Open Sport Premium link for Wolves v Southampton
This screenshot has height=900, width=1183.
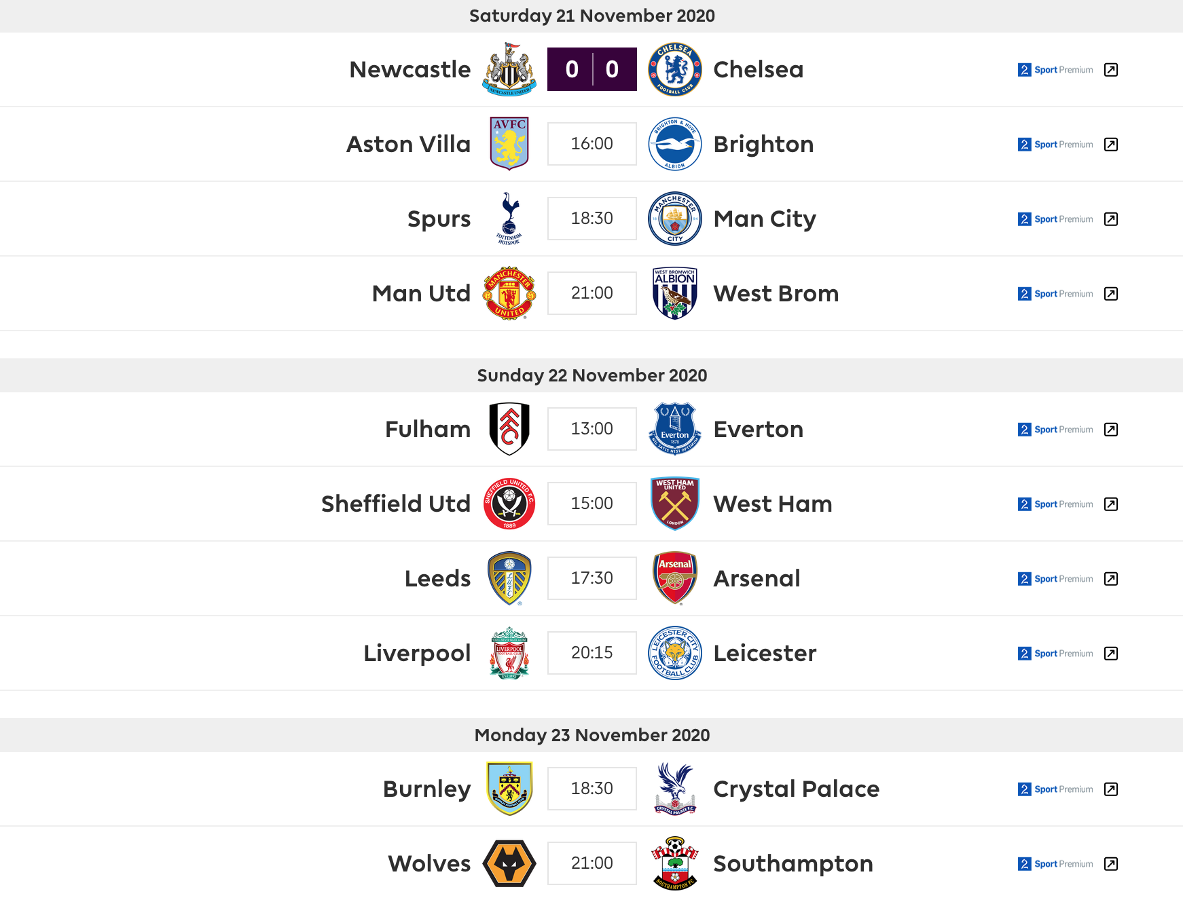1056,864
